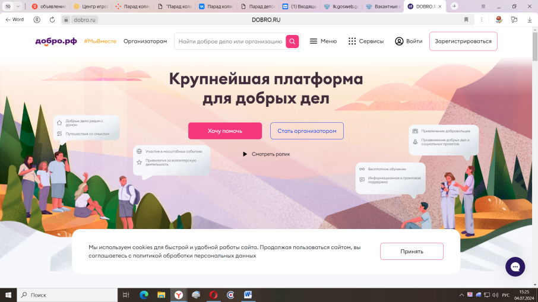This screenshot has width=538, height=302.
Task: Switch to the Вакантные tab
Action: [383, 6]
